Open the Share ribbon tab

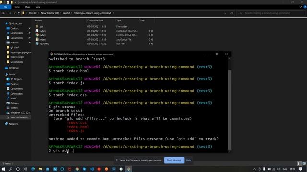click(28, 7)
